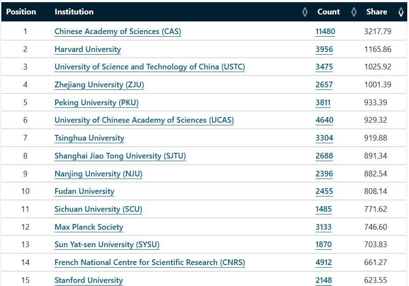Click count 3133 for Max Planck Society
The width and height of the screenshot is (409, 286).
[324, 227]
